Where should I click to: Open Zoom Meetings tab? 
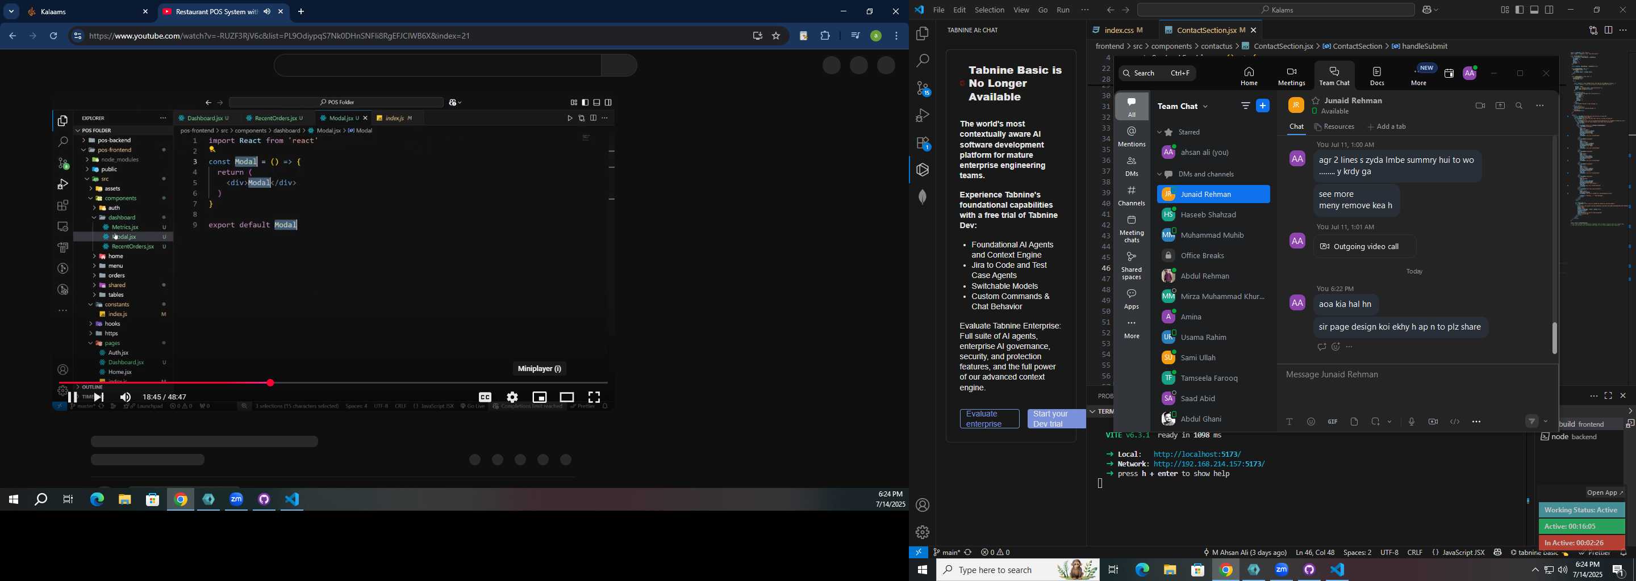(1291, 77)
